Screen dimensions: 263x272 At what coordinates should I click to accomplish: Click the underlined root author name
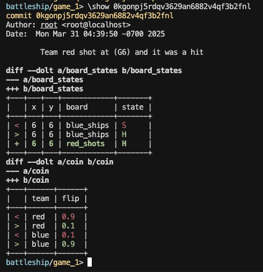(x=49, y=25)
